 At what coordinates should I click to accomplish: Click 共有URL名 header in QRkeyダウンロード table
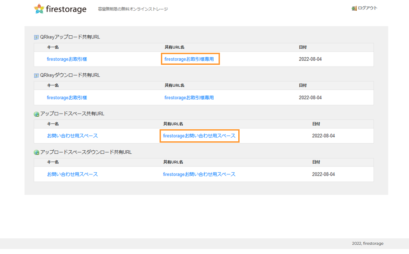174,85
